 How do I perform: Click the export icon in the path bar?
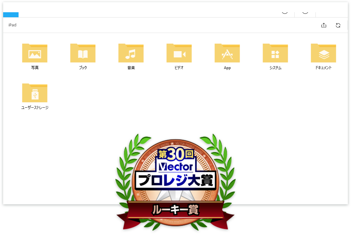324,25
